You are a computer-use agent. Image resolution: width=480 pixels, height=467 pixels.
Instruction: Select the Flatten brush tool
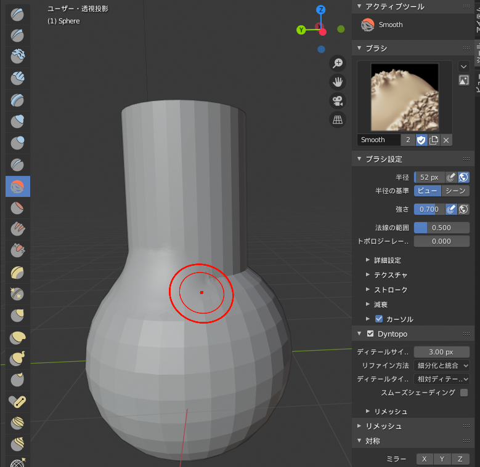[x=17, y=208]
